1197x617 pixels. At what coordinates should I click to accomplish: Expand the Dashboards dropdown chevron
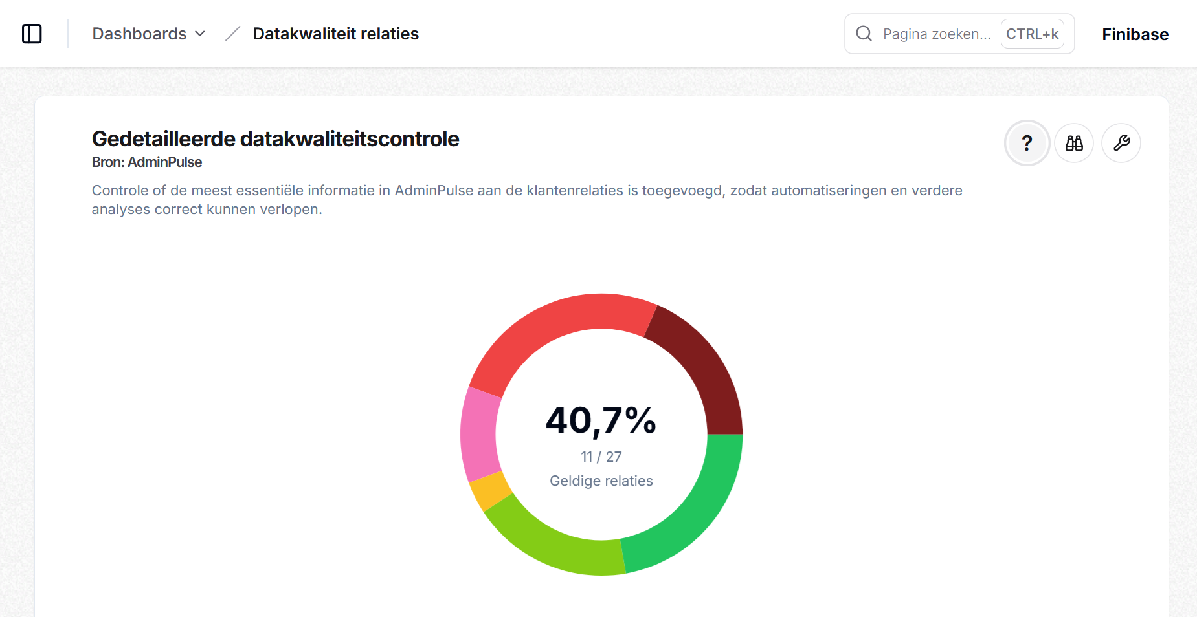coord(200,34)
